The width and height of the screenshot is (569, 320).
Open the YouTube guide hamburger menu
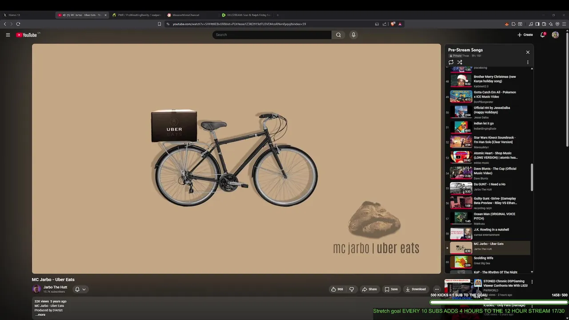8,35
